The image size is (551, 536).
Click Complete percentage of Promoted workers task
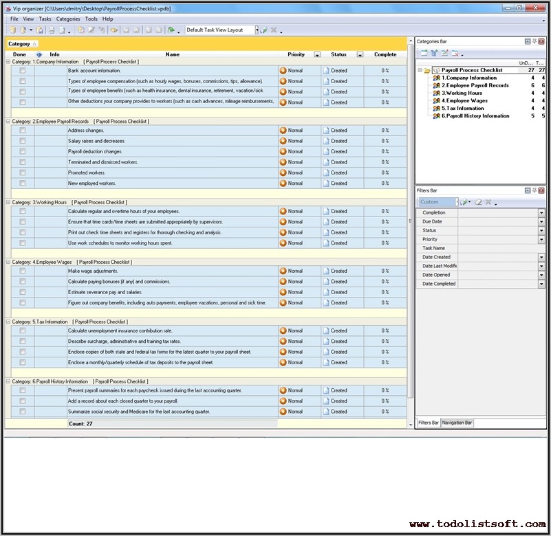click(385, 173)
